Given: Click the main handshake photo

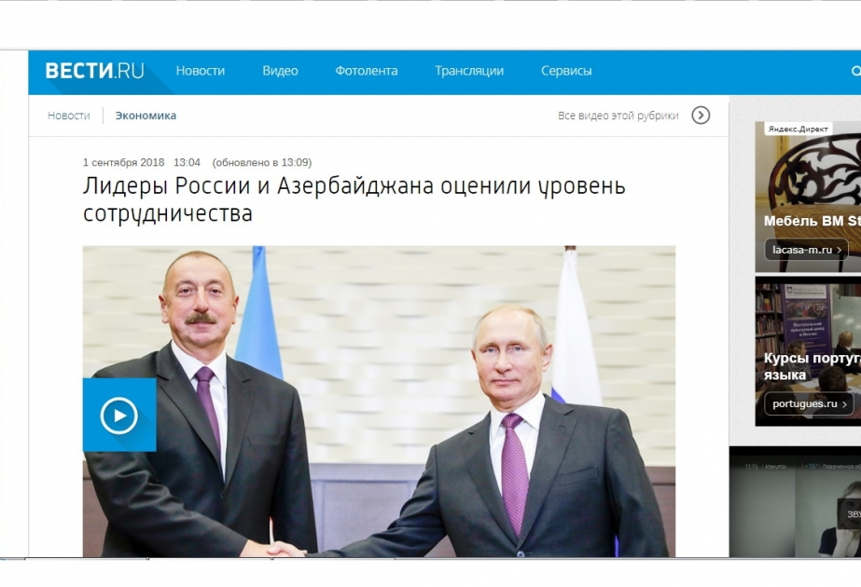Looking at the screenshot, I should click(x=379, y=402).
